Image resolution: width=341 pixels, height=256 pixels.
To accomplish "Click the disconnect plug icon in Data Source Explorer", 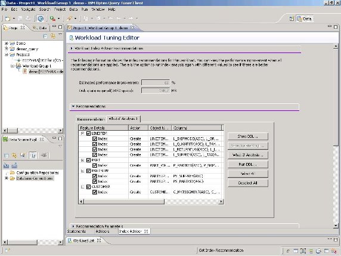I will tap(44, 155).
